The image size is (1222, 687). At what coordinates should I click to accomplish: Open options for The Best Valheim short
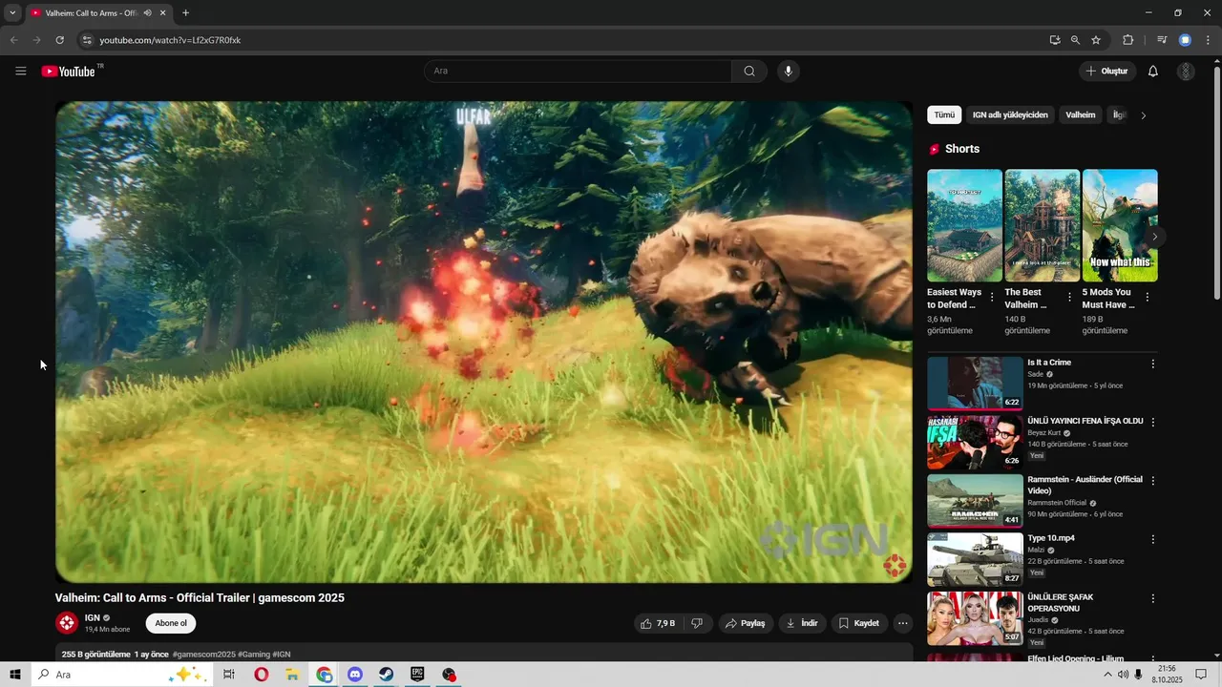1069,297
